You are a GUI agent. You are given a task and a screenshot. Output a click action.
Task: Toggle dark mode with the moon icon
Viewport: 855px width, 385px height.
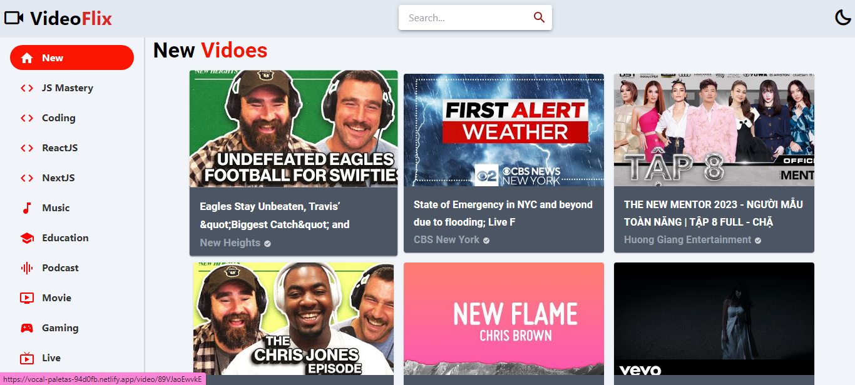click(843, 18)
